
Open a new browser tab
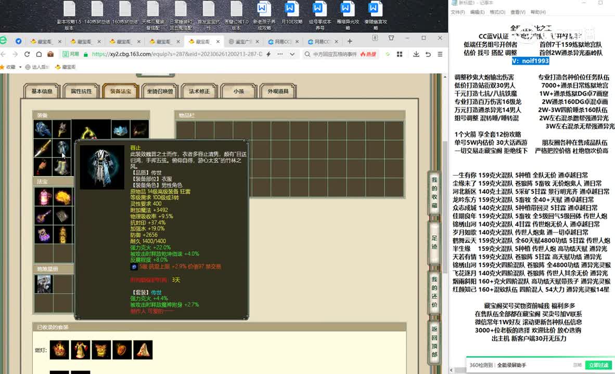pos(350,41)
